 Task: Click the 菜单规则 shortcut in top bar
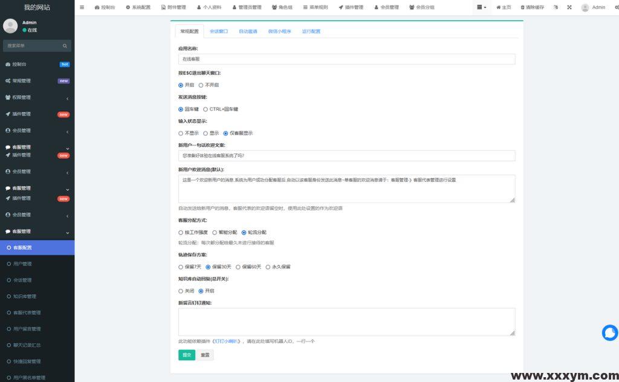point(314,7)
